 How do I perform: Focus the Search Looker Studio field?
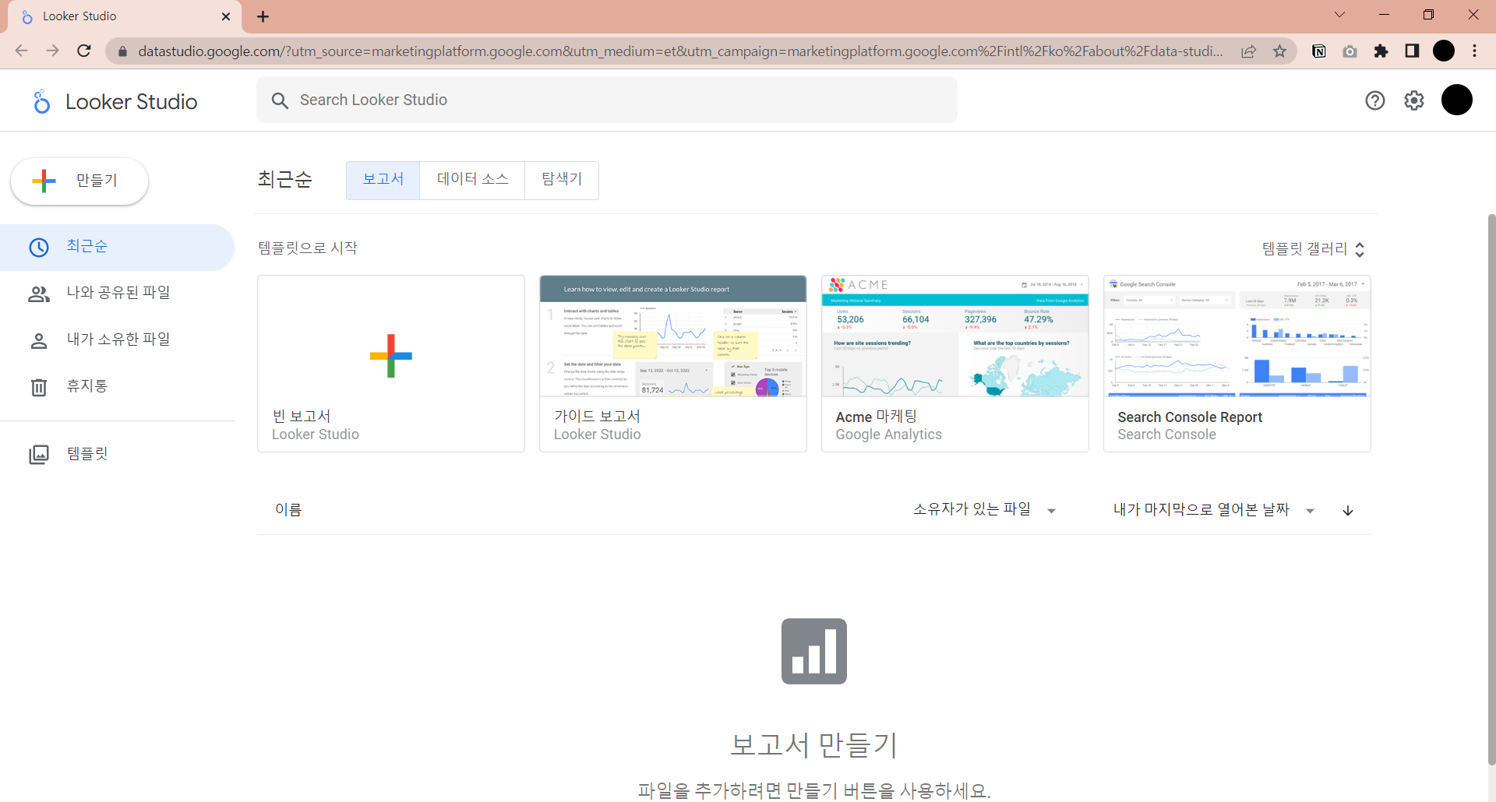[607, 100]
